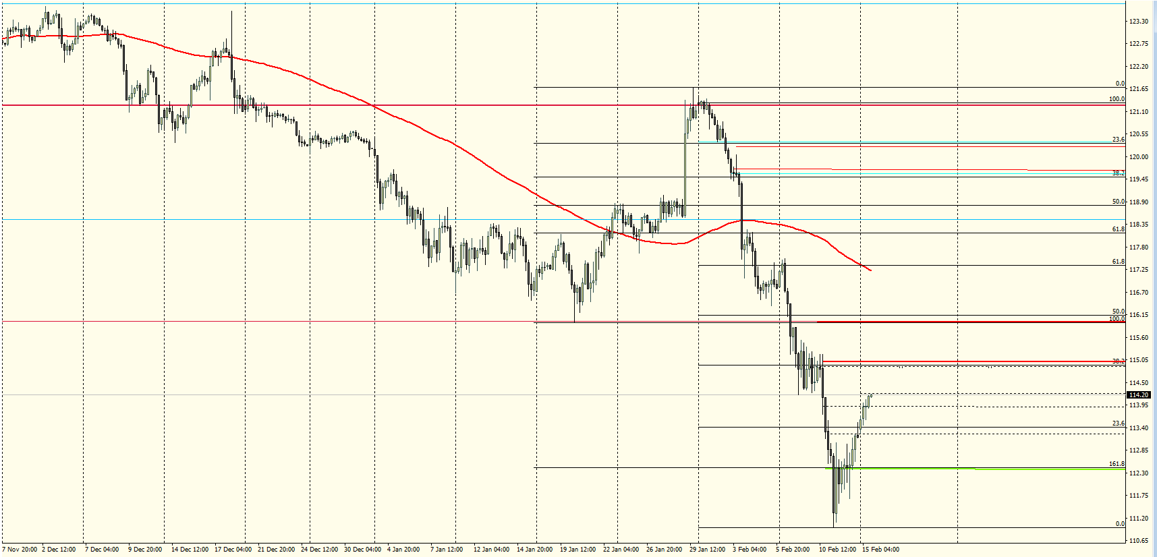Select the 111.75 price scale value
The width and height of the screenshot is (1157, 557).
pyautogui.click(x=1139, y=496)
